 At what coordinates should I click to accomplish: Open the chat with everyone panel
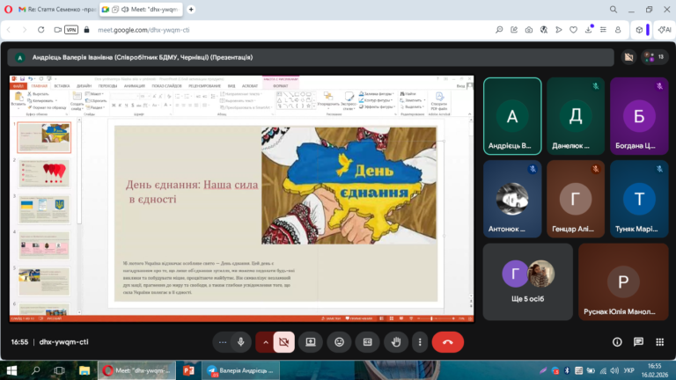tap(638, 341)
